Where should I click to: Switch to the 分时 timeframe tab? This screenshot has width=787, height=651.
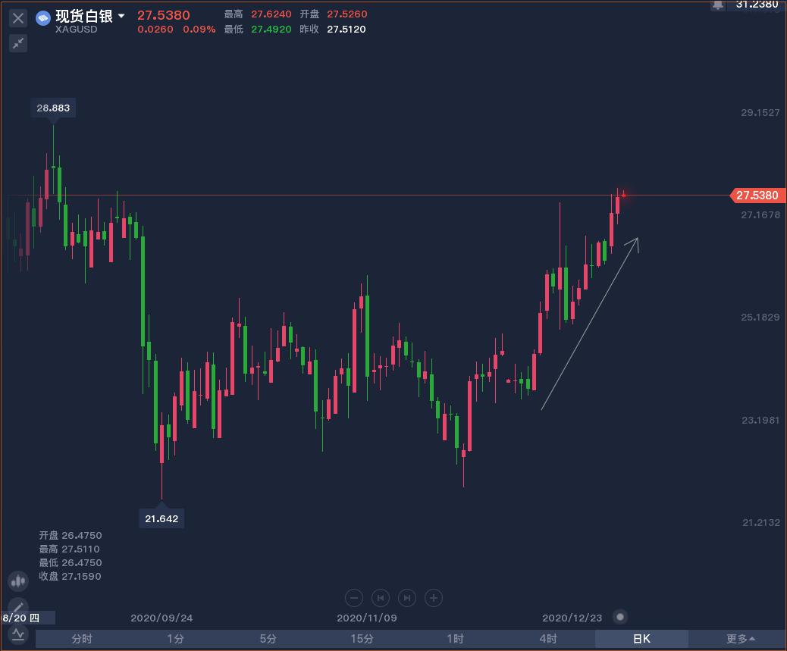[x=82, y=639]
